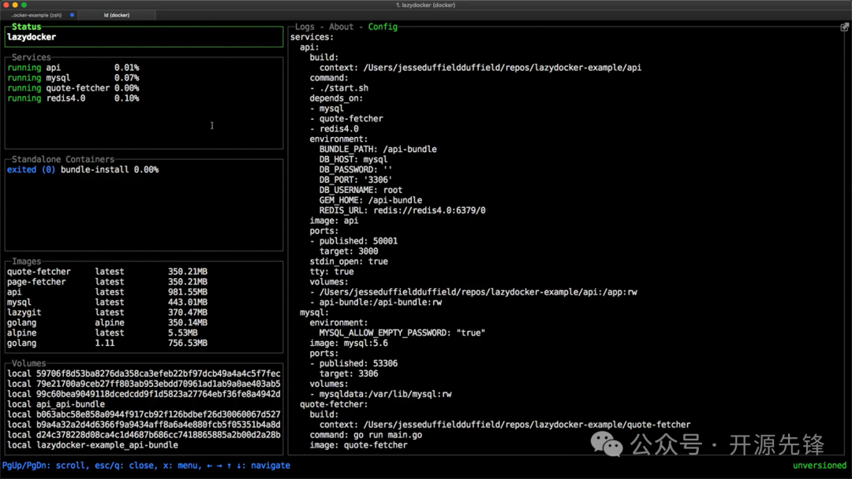
Task: Click MYSQL_ALLOW_EMPTY_PASSWORD config line
Action: pos(402,333)
